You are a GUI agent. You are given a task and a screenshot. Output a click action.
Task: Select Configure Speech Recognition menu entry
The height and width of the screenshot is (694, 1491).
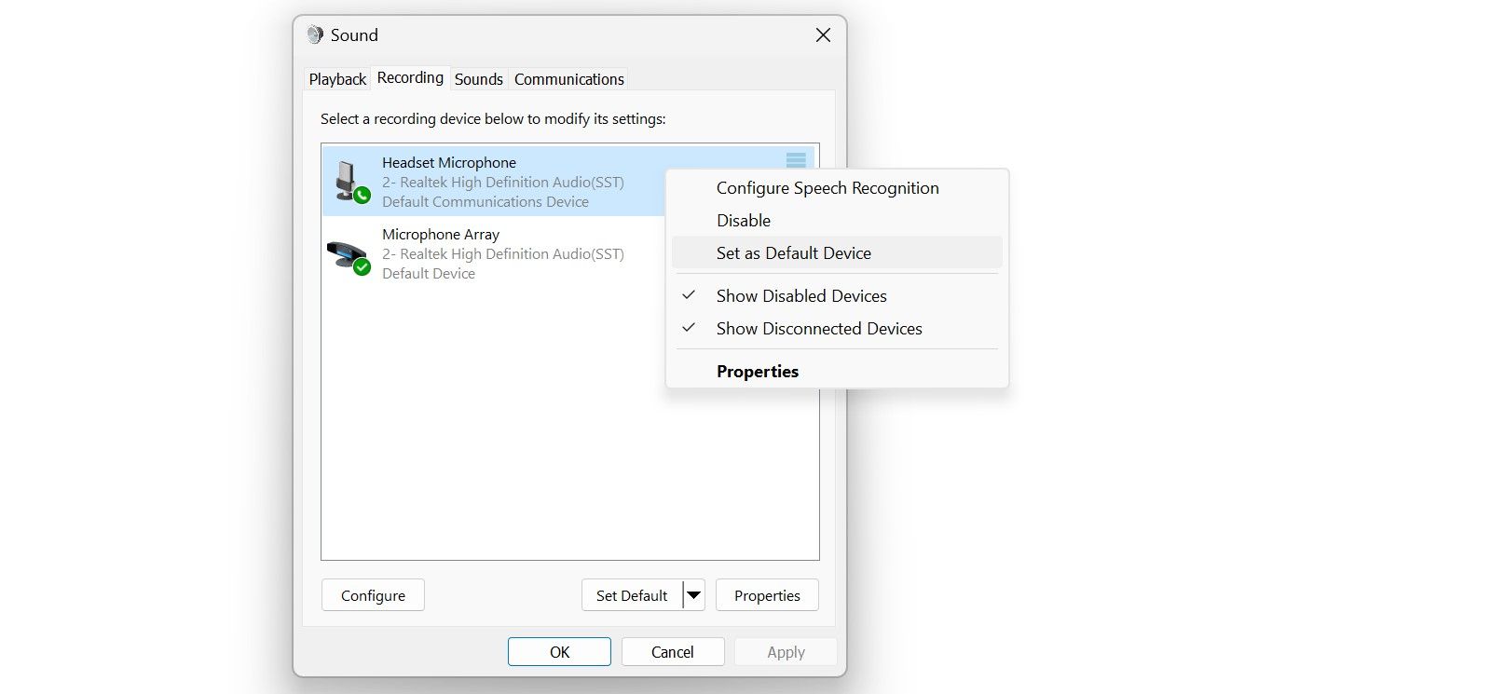click(828, 188)
